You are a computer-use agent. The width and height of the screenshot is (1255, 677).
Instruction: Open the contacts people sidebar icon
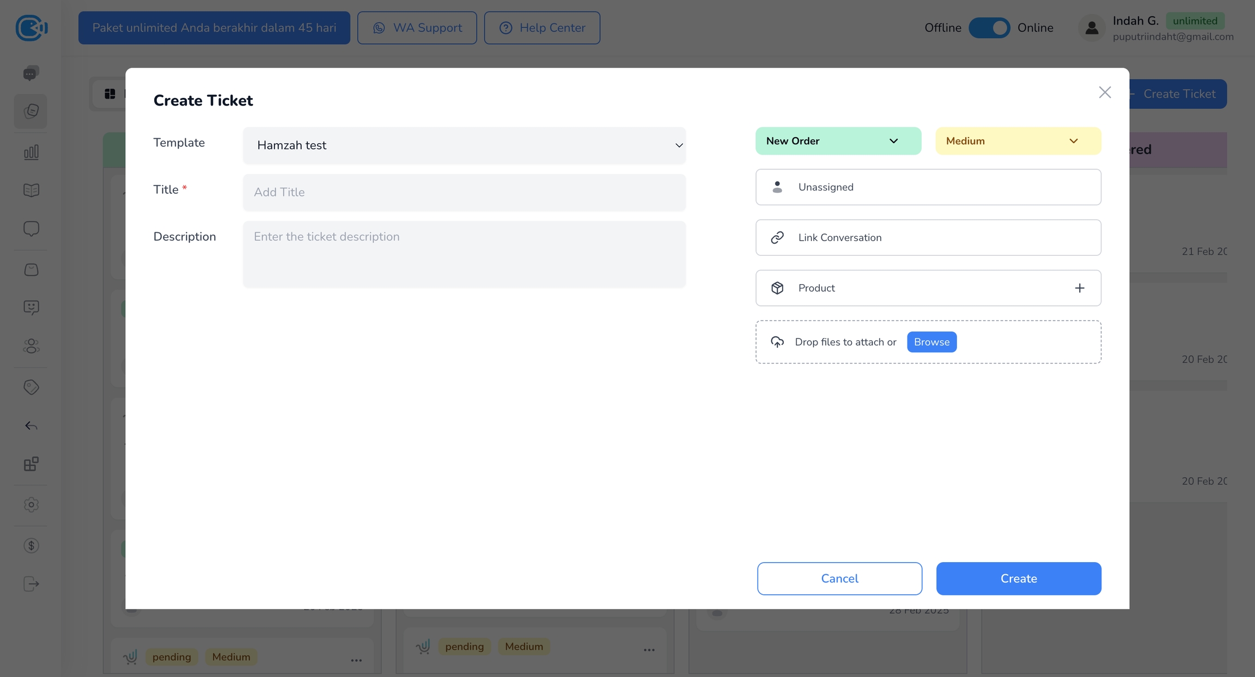point(31,346)
